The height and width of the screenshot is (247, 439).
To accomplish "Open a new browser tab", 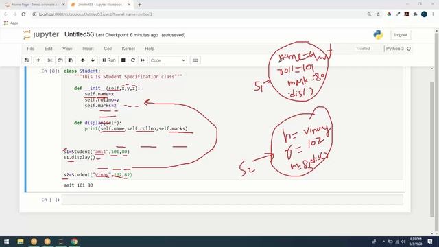I will (139, 5).
